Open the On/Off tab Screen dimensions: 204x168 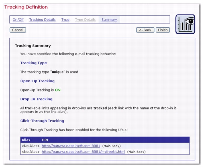19,20
